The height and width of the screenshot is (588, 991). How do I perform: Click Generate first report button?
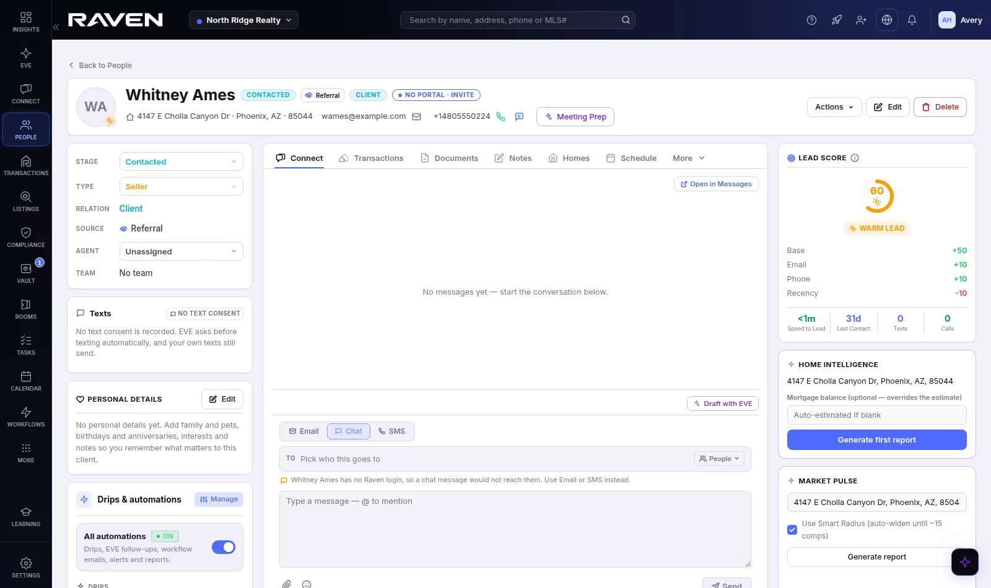[x=876, y=440]
